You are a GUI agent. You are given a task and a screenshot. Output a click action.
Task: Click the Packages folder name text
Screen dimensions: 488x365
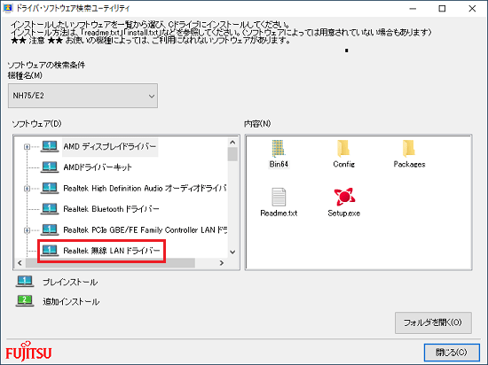click(x=409, y=164)
